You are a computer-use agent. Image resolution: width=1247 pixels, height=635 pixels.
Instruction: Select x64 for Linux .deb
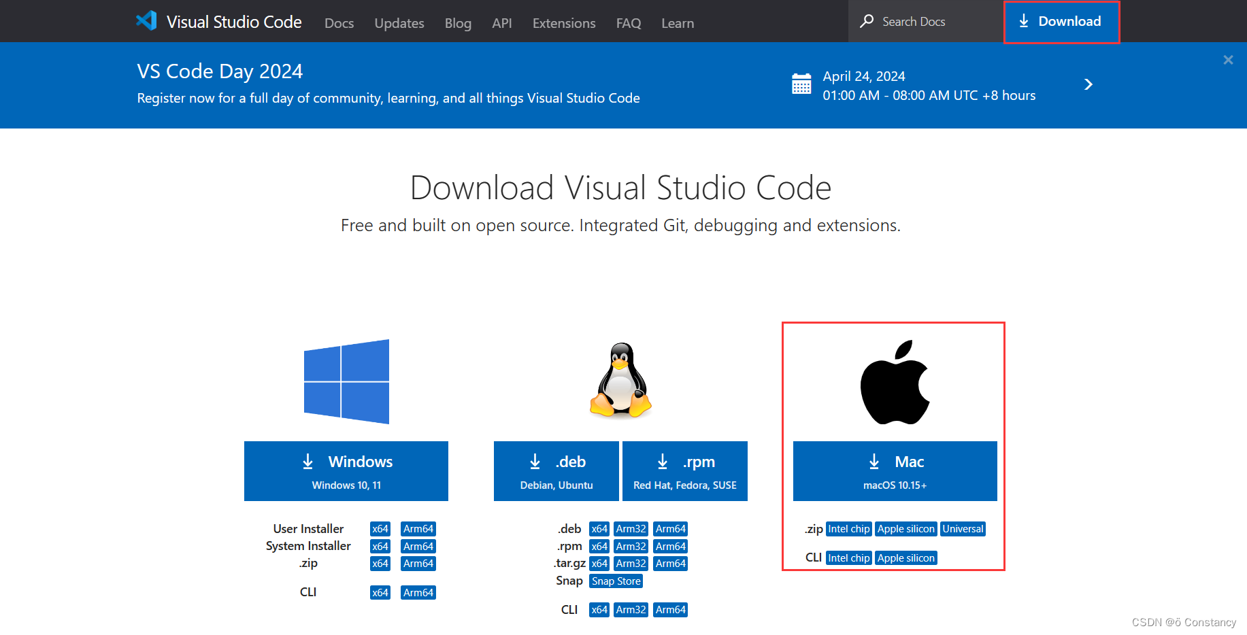[599, 529]
